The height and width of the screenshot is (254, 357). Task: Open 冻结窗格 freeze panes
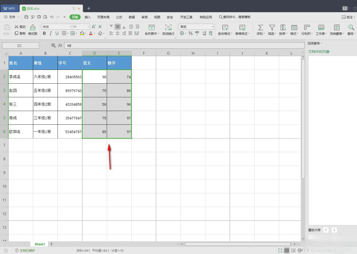[x=337, y=30]
